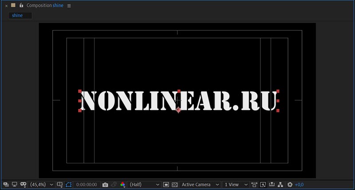Click the Show Snapshot icon
Viewport: 355px width, 190px height.
(114, 185)
